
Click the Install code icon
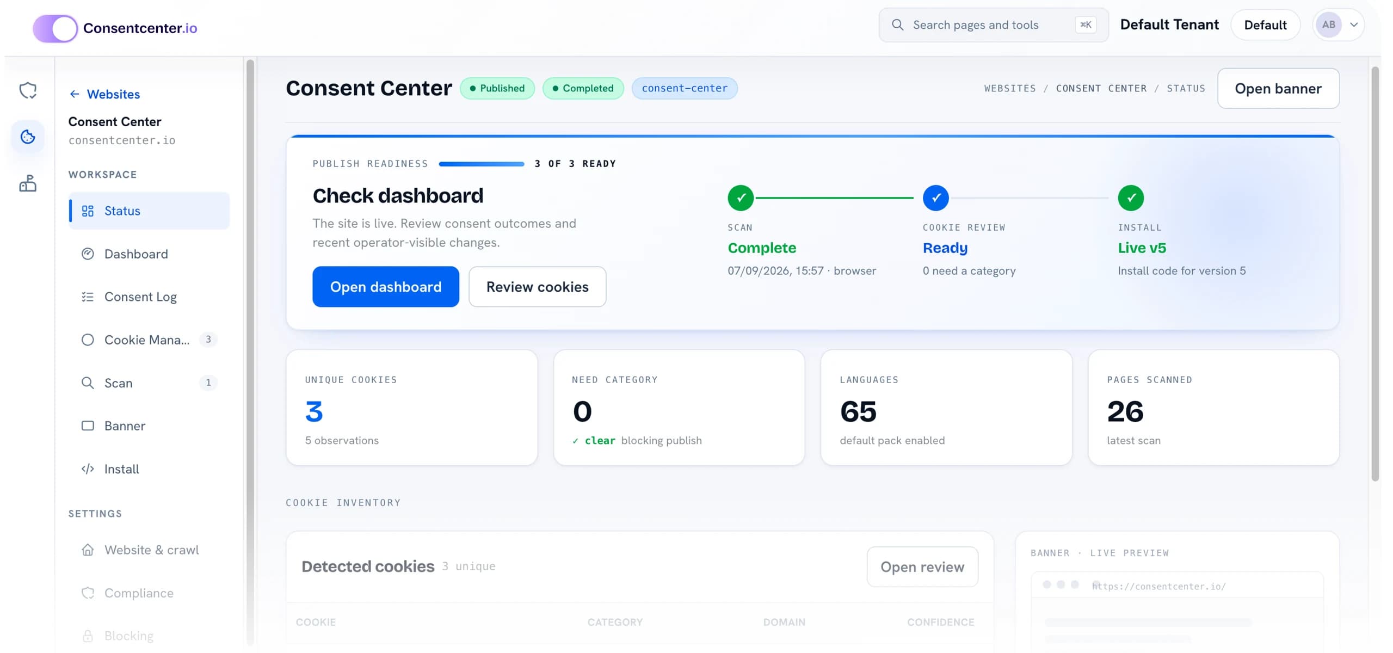(88, 469)
